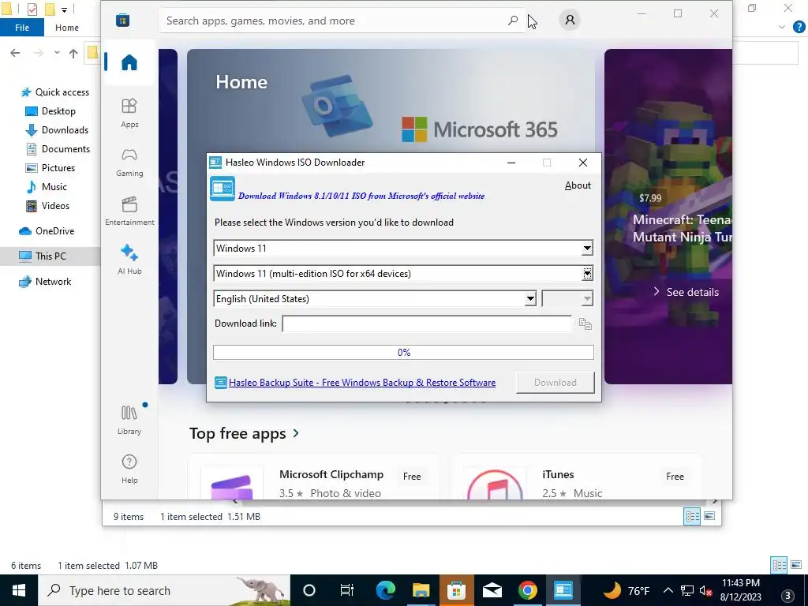808x606 pixels.
Task: Click the Download button in Hasleo
Action: click(x=555, y=383)
